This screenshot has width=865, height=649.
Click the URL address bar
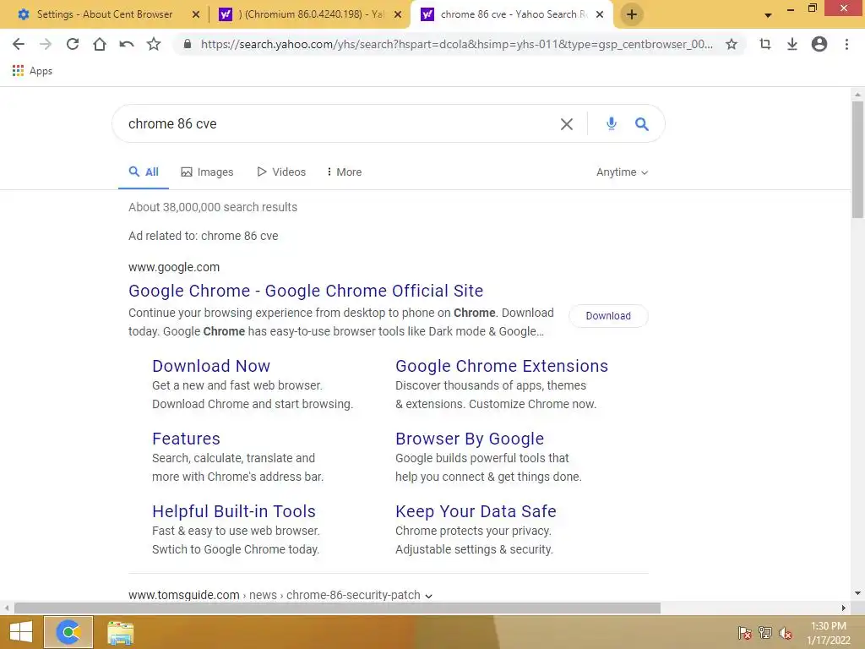pyautogui.click(x=457, y=44)
